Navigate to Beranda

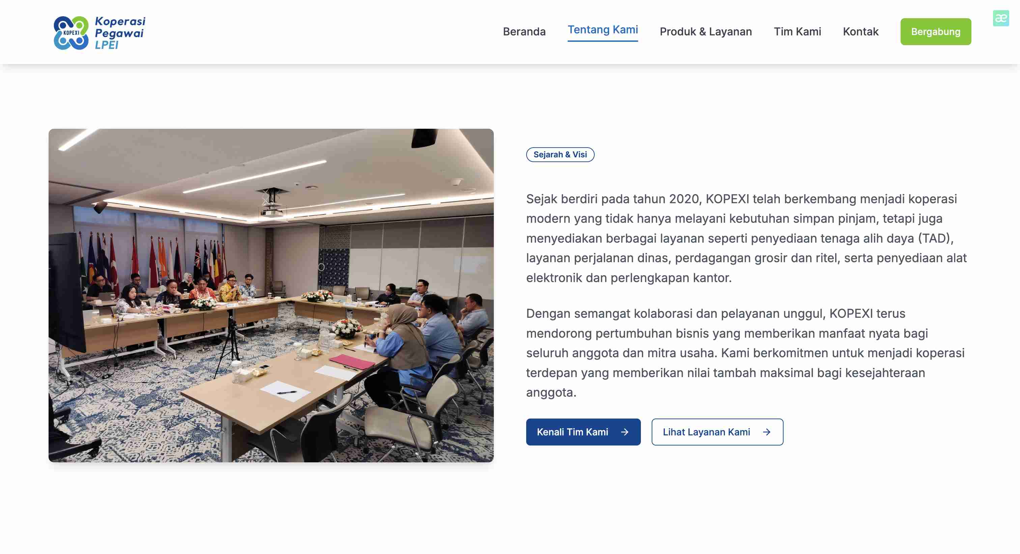tap(524, 31)
